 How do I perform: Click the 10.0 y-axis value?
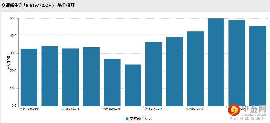(13, 88)
